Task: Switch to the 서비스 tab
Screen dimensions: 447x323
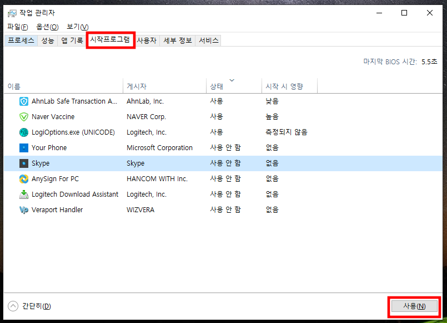Action: pyautogui.click(x=209, y=40)
